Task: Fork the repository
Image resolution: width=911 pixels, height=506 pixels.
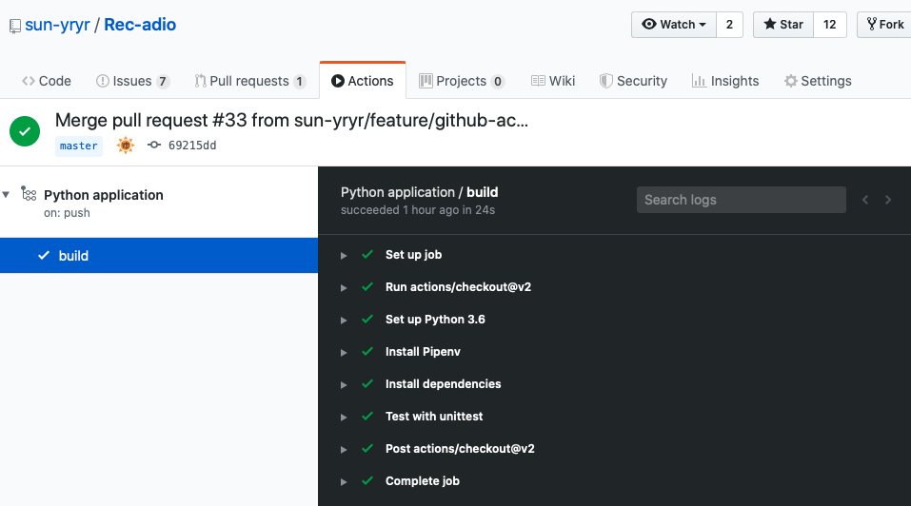Action: 882,25
